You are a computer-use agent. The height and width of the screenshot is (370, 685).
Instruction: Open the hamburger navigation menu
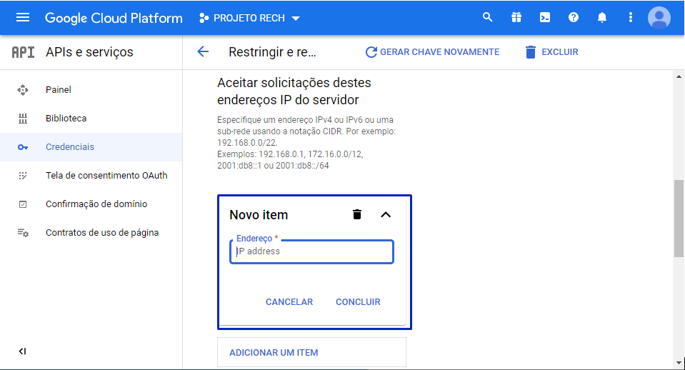pyautogui.click(x=23, y=18)
